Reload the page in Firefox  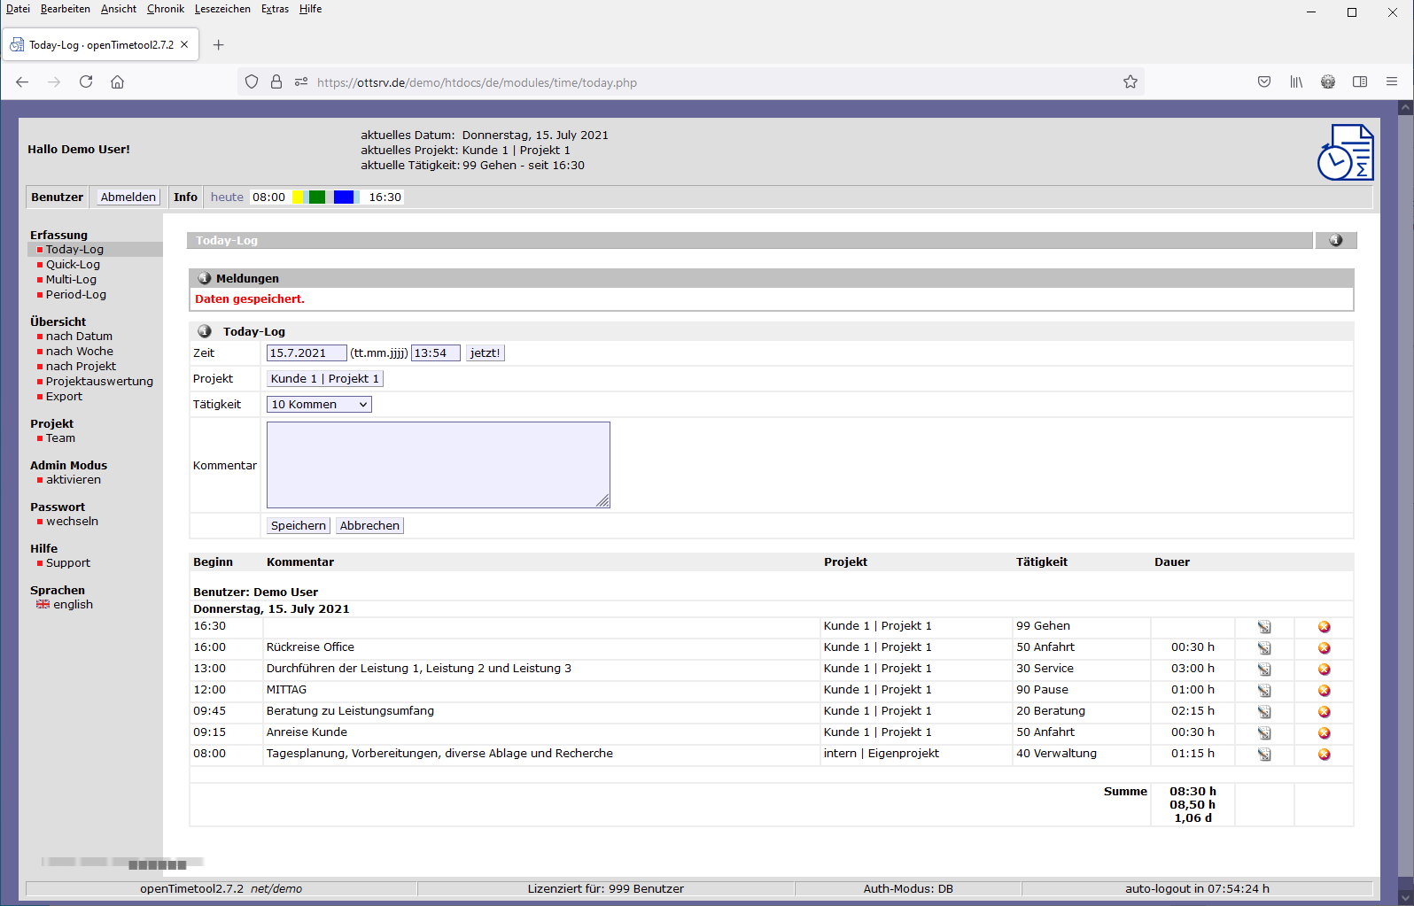[86, 81]
